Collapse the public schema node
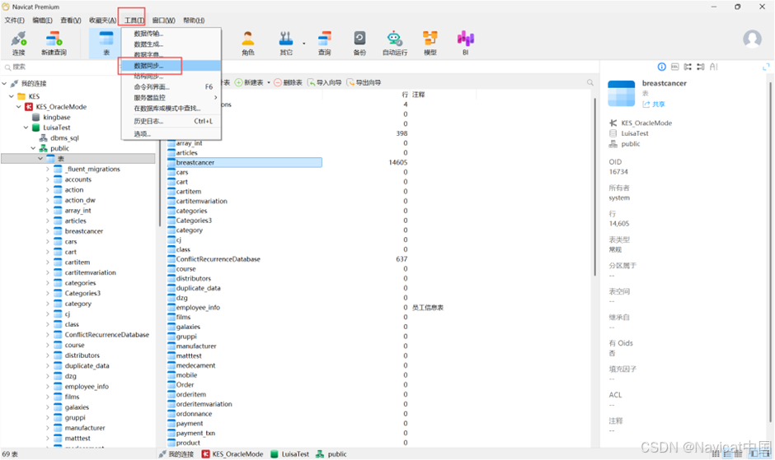Screen dimensions: 775x460 pos(33,148)
